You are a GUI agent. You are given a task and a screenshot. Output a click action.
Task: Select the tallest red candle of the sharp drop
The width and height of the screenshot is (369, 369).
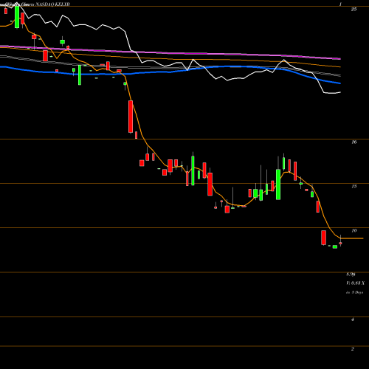(131, 117)
